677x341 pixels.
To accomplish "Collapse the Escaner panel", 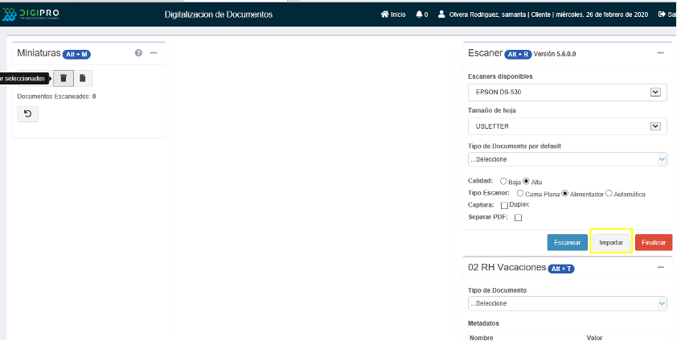I will click(660, 53).
